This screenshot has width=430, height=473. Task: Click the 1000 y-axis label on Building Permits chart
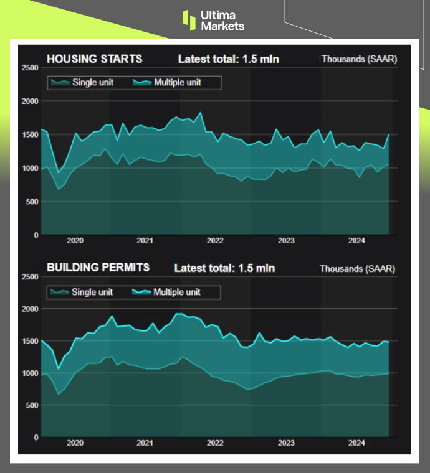coord(29,373)
